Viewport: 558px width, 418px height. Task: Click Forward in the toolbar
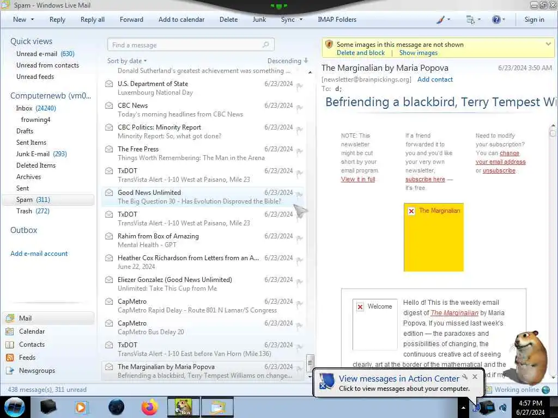(x=131, y=20)
